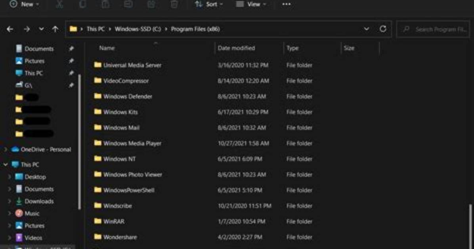Click Windscribe date 10/21/2020 11:51 PM

pyautogui.click(x=245, y=206)
